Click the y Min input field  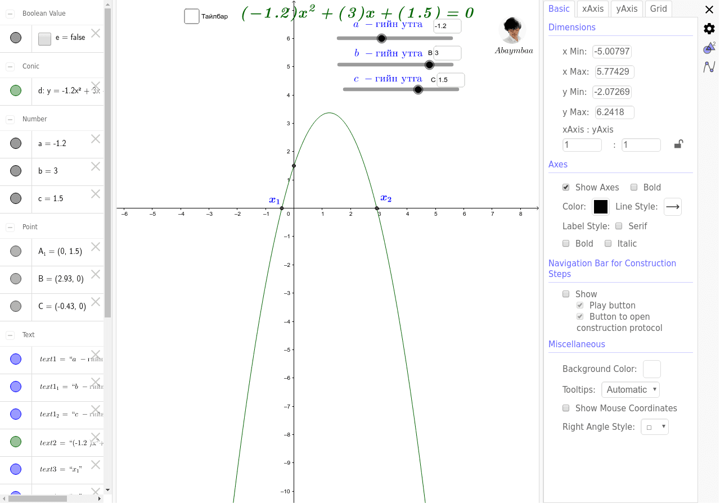(612, 92)
